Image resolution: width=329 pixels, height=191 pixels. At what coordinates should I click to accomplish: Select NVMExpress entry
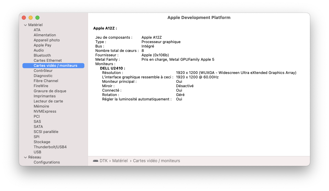45,111
